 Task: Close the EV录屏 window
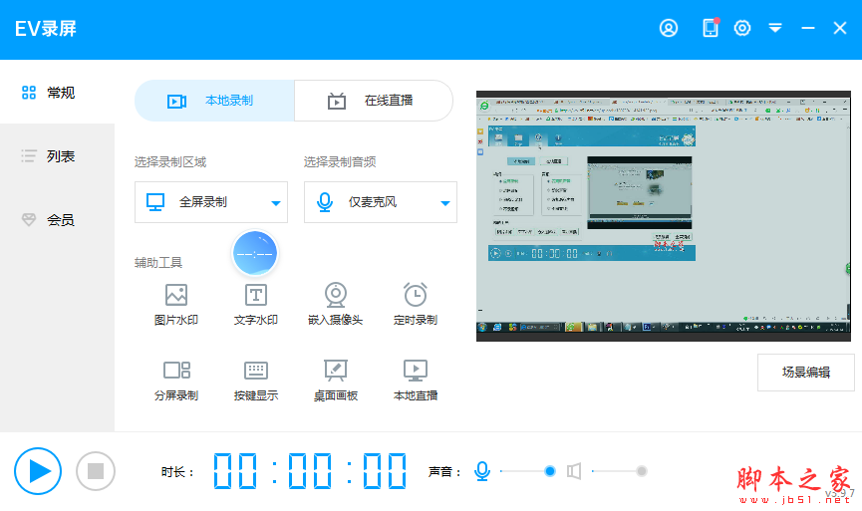pos(839,28)
